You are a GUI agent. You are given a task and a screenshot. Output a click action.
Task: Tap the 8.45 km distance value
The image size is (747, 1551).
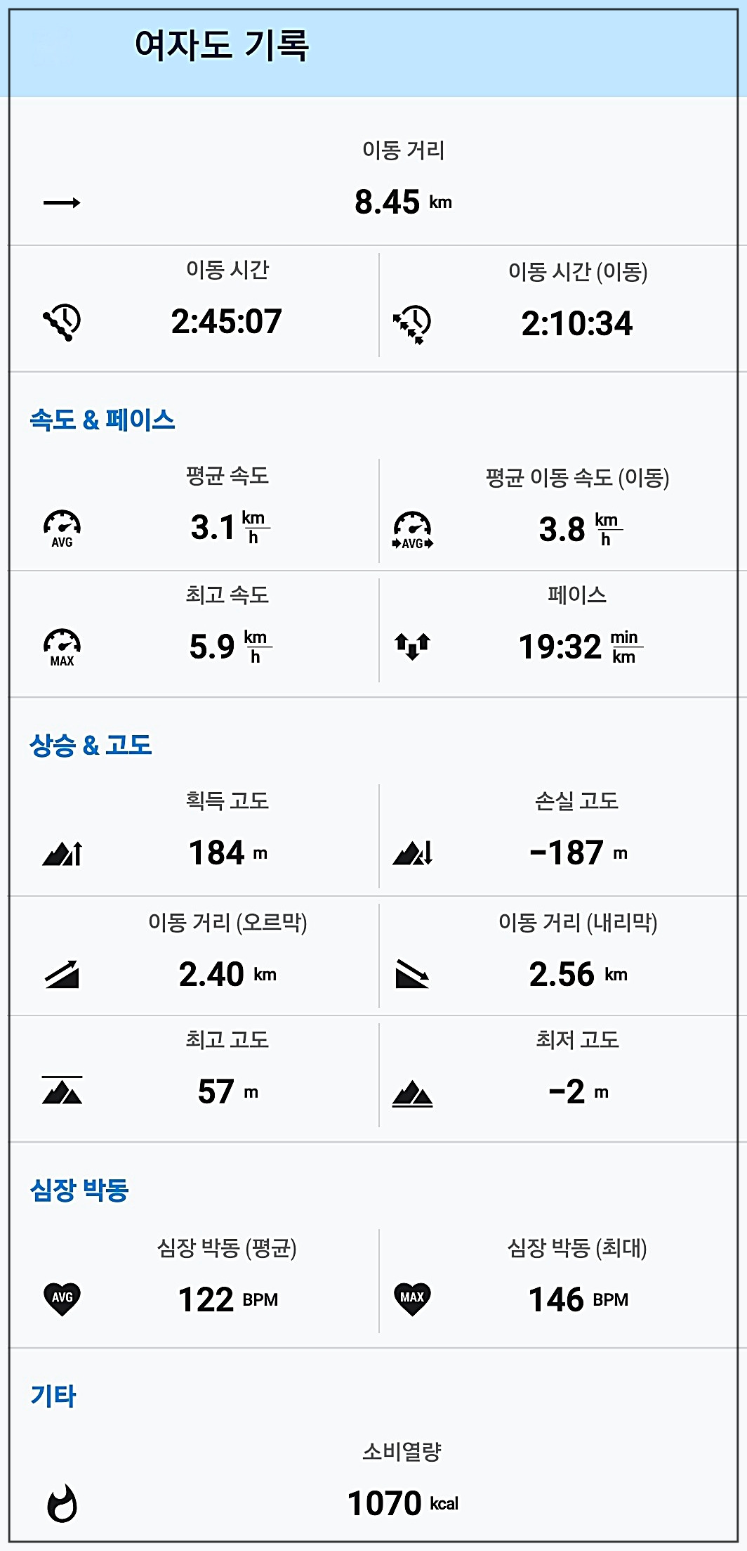[x=403, y=202]
